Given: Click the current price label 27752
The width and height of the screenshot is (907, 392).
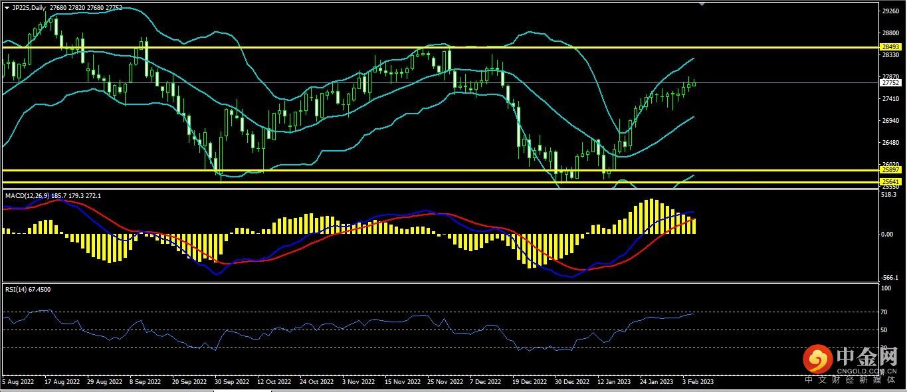Looking at the screenshot, I should pos(890,83).
